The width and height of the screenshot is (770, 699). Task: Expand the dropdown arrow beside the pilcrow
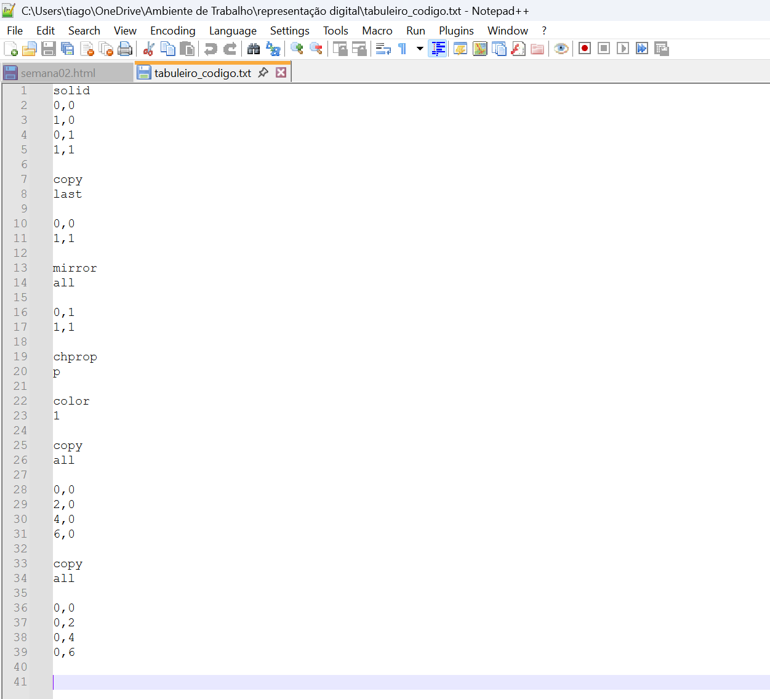point(420,49)
